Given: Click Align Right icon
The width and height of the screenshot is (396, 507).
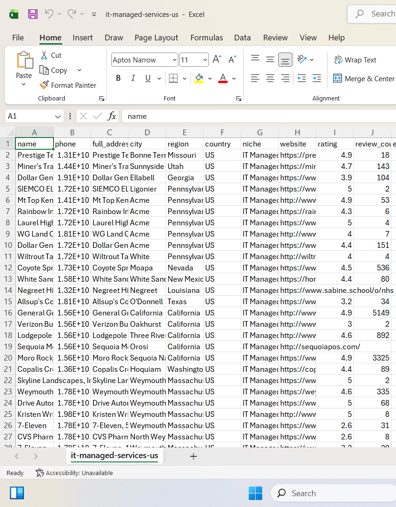Looking at the screenshot, I should point(285,78).
